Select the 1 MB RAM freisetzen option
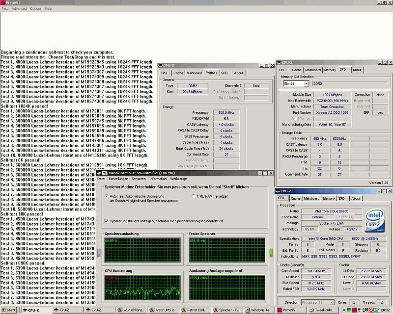 (194, 197)
